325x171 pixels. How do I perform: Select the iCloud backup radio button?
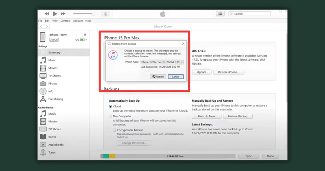point(110,106)
